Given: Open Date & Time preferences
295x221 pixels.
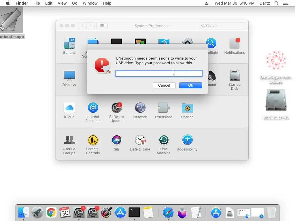Looking at the screenshot, I should 140,143.
